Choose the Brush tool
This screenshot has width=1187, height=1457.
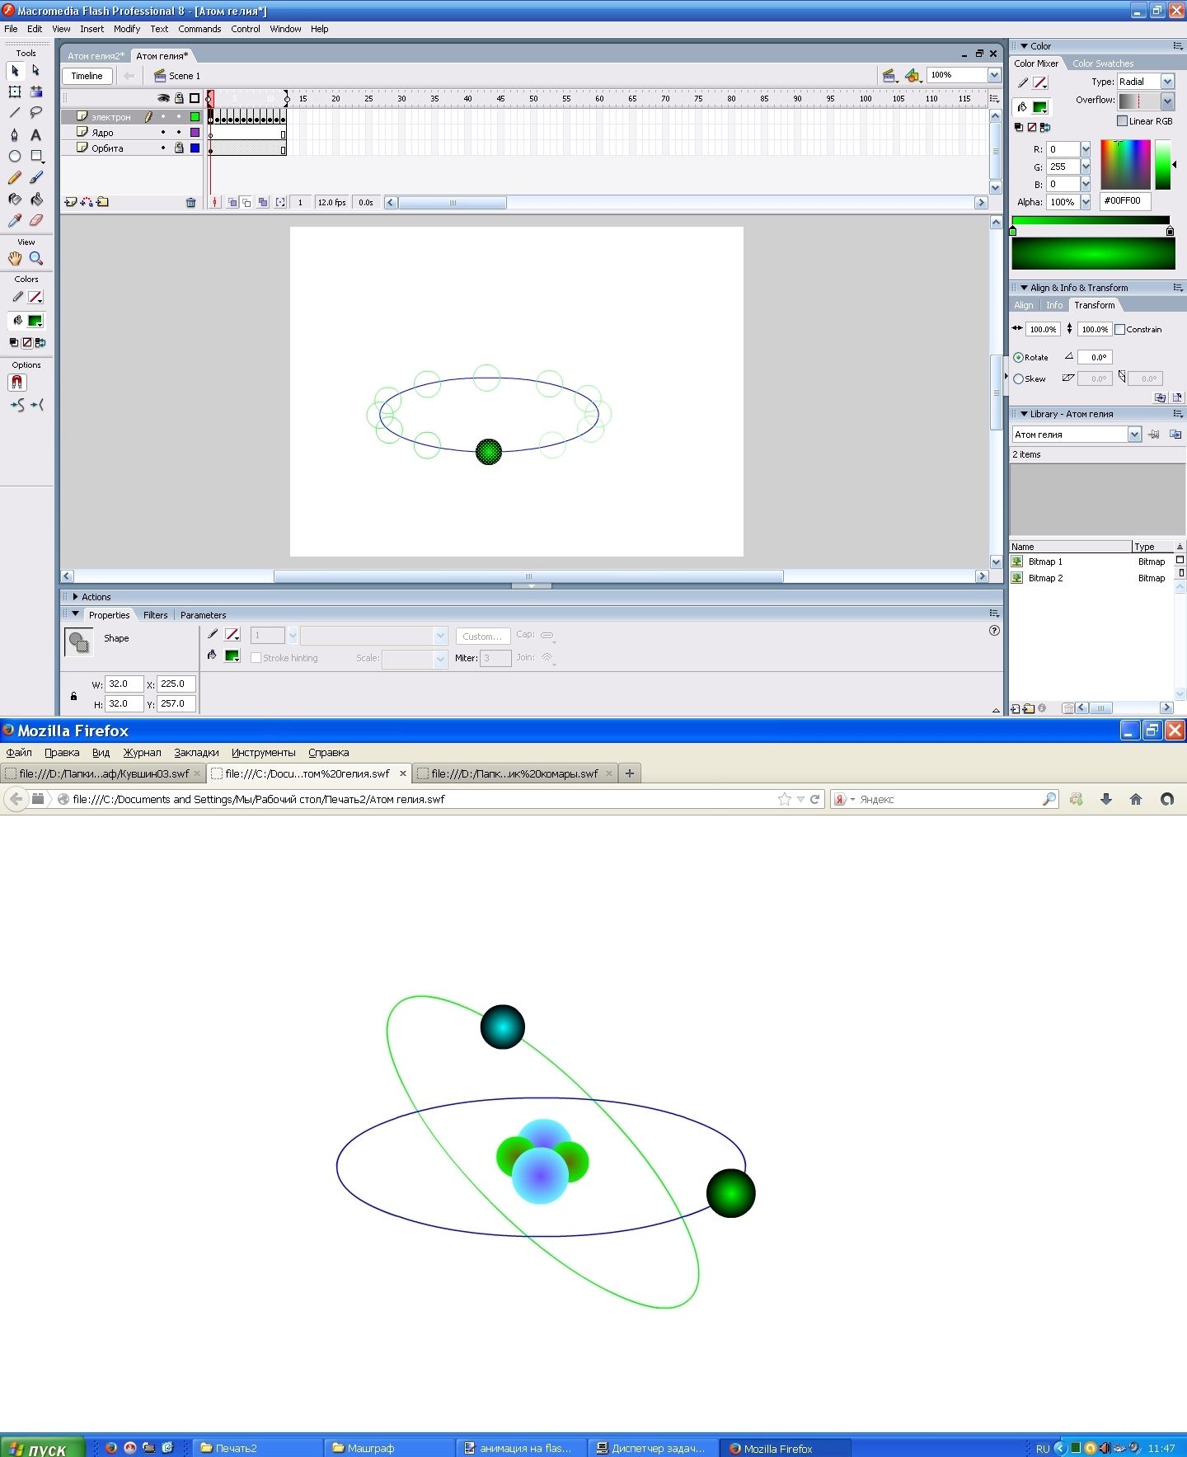tap(36, 177)
